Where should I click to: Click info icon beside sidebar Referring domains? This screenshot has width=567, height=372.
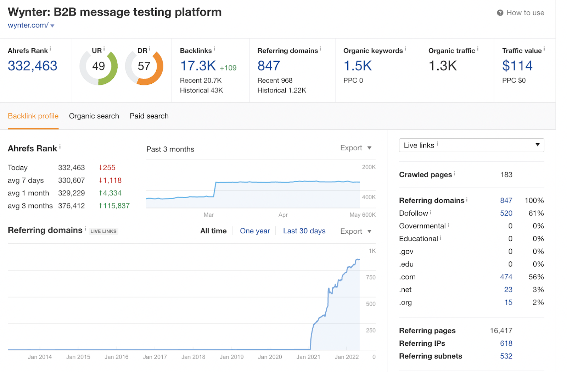[467, 199]
